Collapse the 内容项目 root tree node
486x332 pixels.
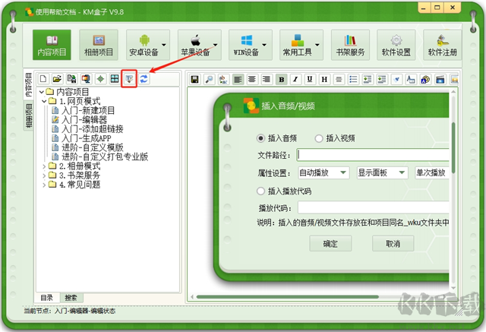coord(42,92)
